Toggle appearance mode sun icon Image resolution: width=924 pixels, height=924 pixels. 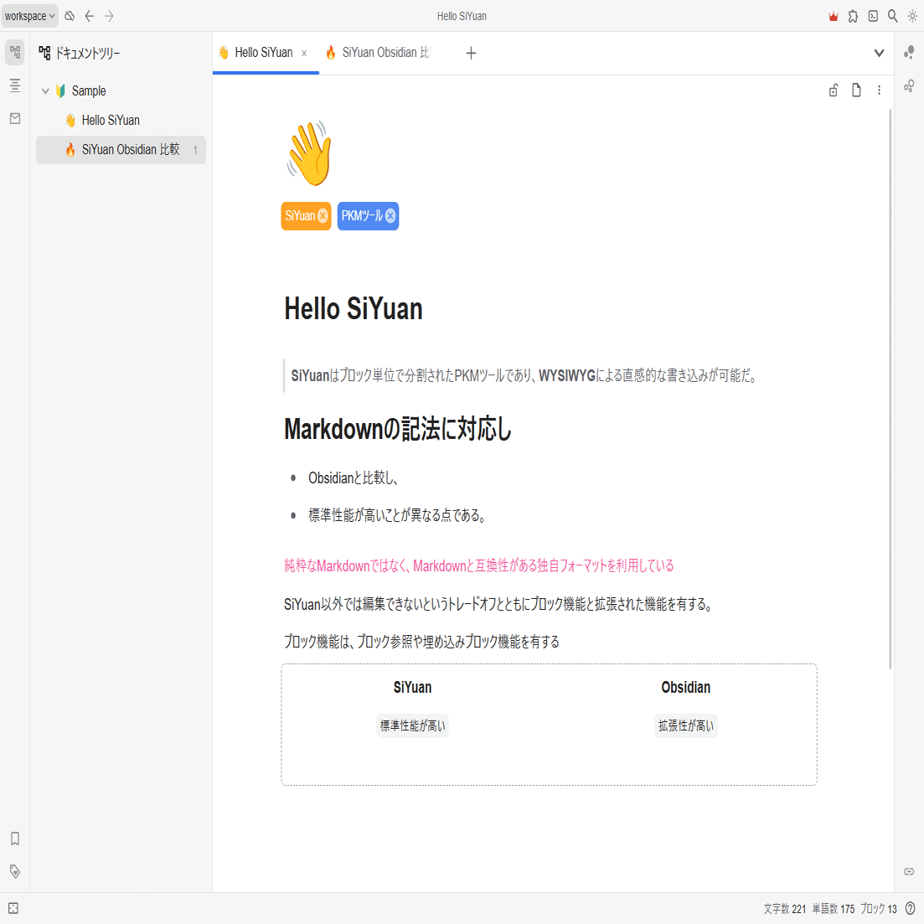(912, 17)
